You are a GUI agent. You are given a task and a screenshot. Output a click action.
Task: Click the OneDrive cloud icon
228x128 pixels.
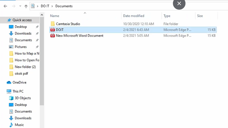click(9, 82)
